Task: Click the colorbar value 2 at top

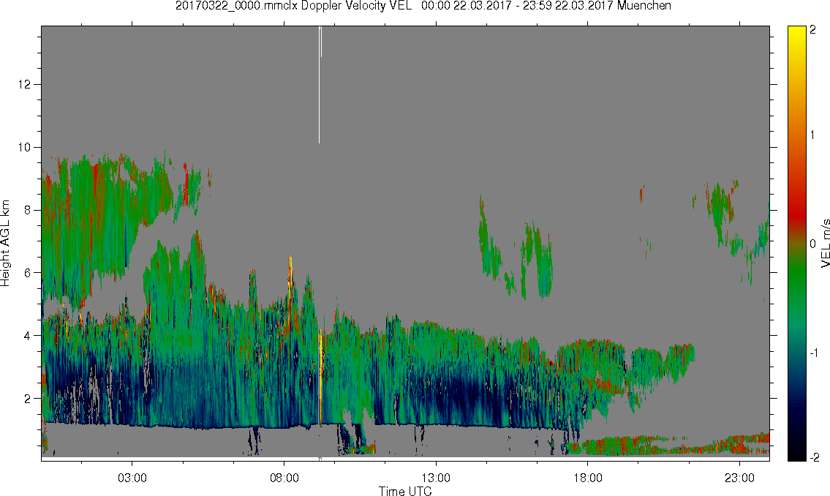Action: click(812, 30)
